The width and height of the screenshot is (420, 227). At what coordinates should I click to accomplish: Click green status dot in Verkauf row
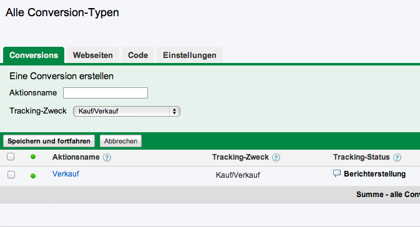coord(33,176)
